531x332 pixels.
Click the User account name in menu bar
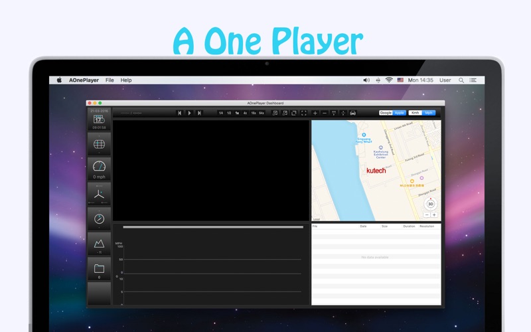point(445,80)
